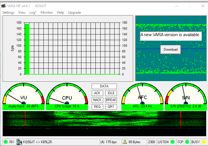Open the Log* menu
This screenshot has height=146, width=208.
pos(33,13)
